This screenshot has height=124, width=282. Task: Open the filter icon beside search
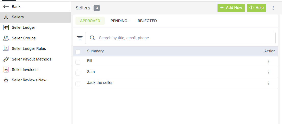coord(80,38)
